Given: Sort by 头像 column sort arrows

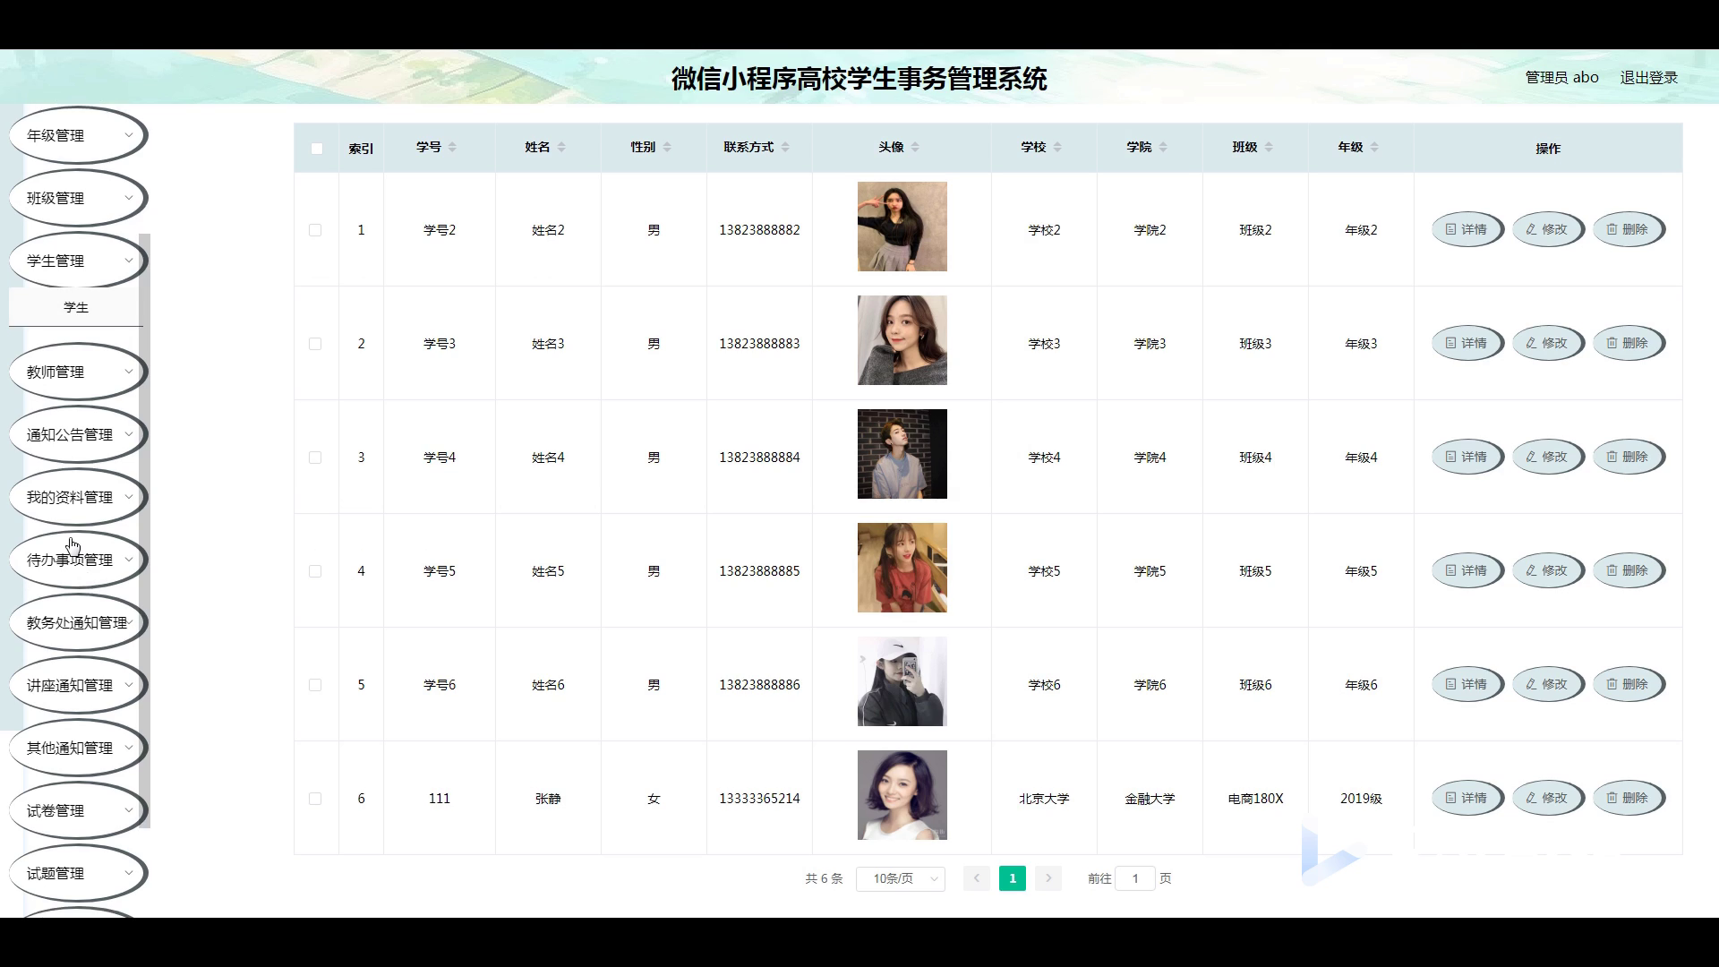Looking at the screenshot, I should pyautogui.click(x=915, y=148).
